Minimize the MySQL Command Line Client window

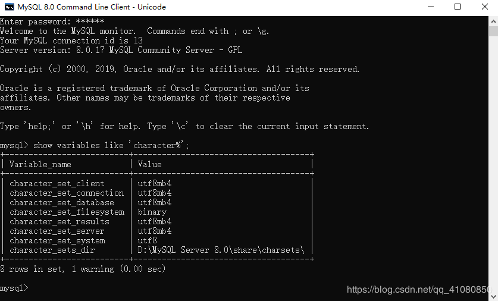tap(430, 7)
